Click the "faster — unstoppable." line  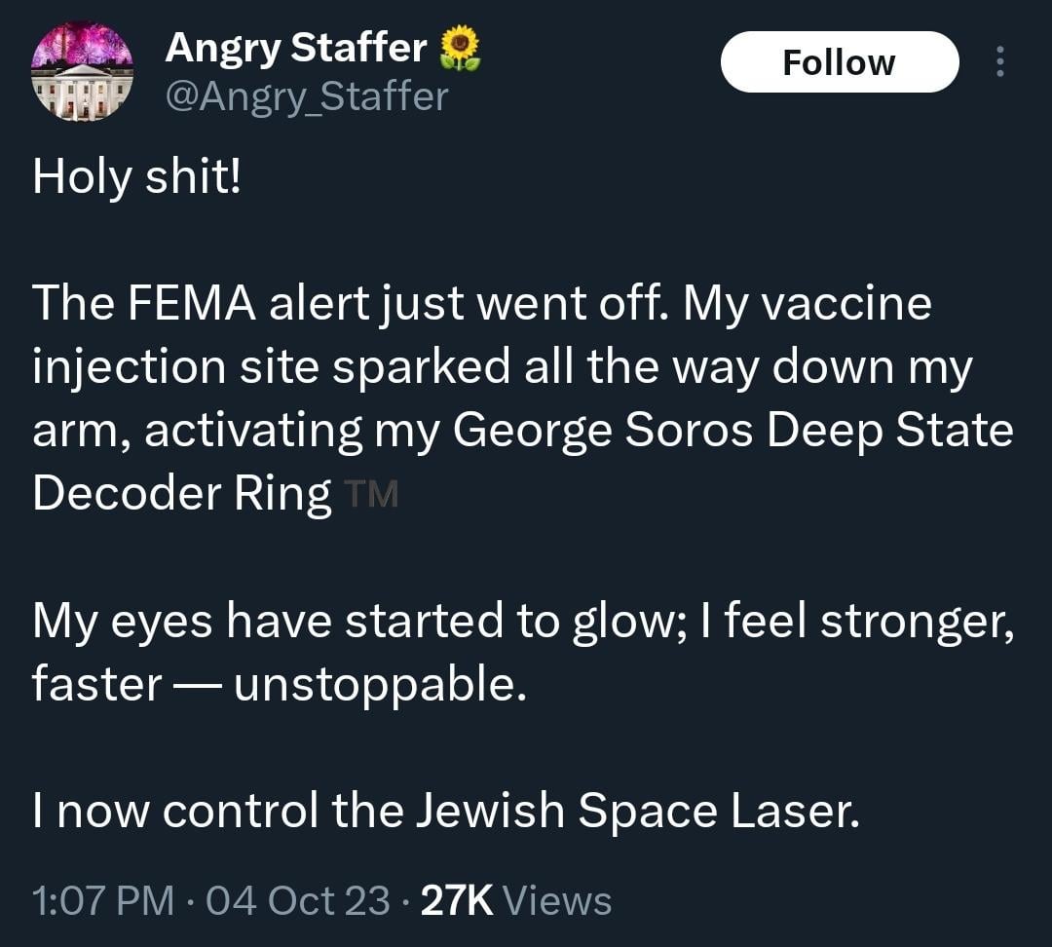[280, 685]
